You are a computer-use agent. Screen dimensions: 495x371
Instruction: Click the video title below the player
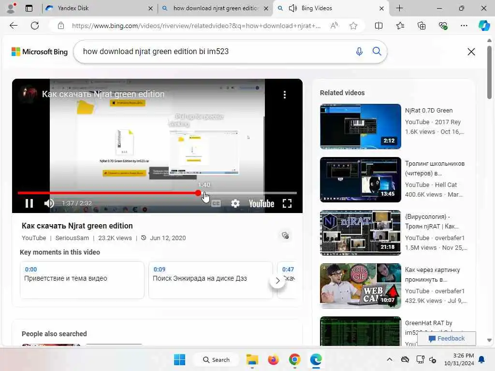click(77, 226)
